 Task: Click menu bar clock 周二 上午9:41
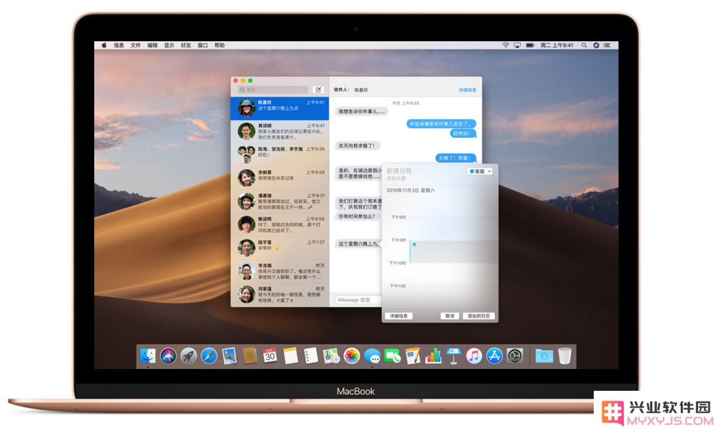click(x=557, y=45)
